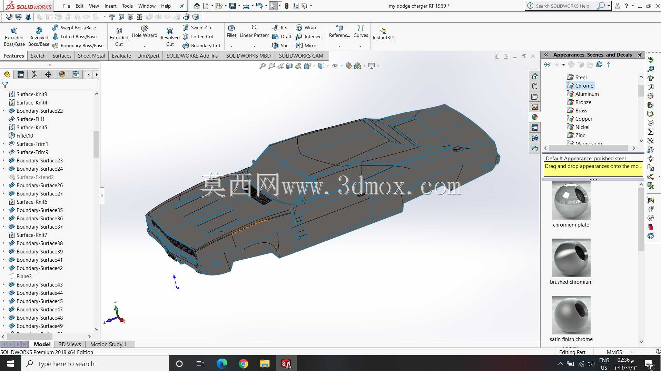Screen dimensions: 661x371
Task: Open the DimXpertManager tab icon
Action: 48,74
